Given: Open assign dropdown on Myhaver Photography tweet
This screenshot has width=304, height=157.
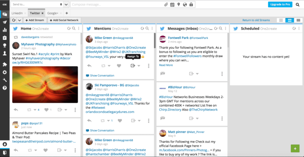Looking at the screenshot, I should (x=66, y=110).
